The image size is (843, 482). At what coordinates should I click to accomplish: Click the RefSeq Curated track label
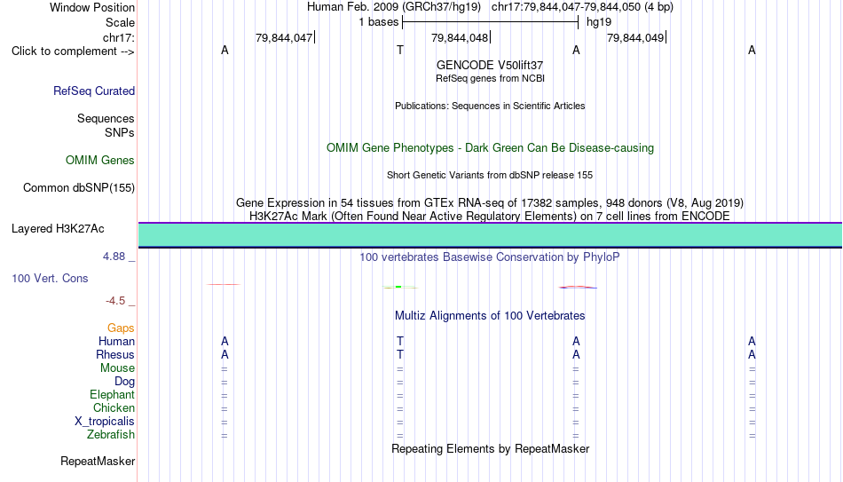94,91
